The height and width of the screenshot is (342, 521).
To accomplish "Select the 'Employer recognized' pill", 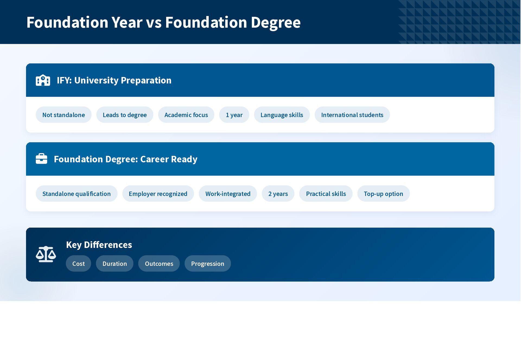I will click(158, 194).
